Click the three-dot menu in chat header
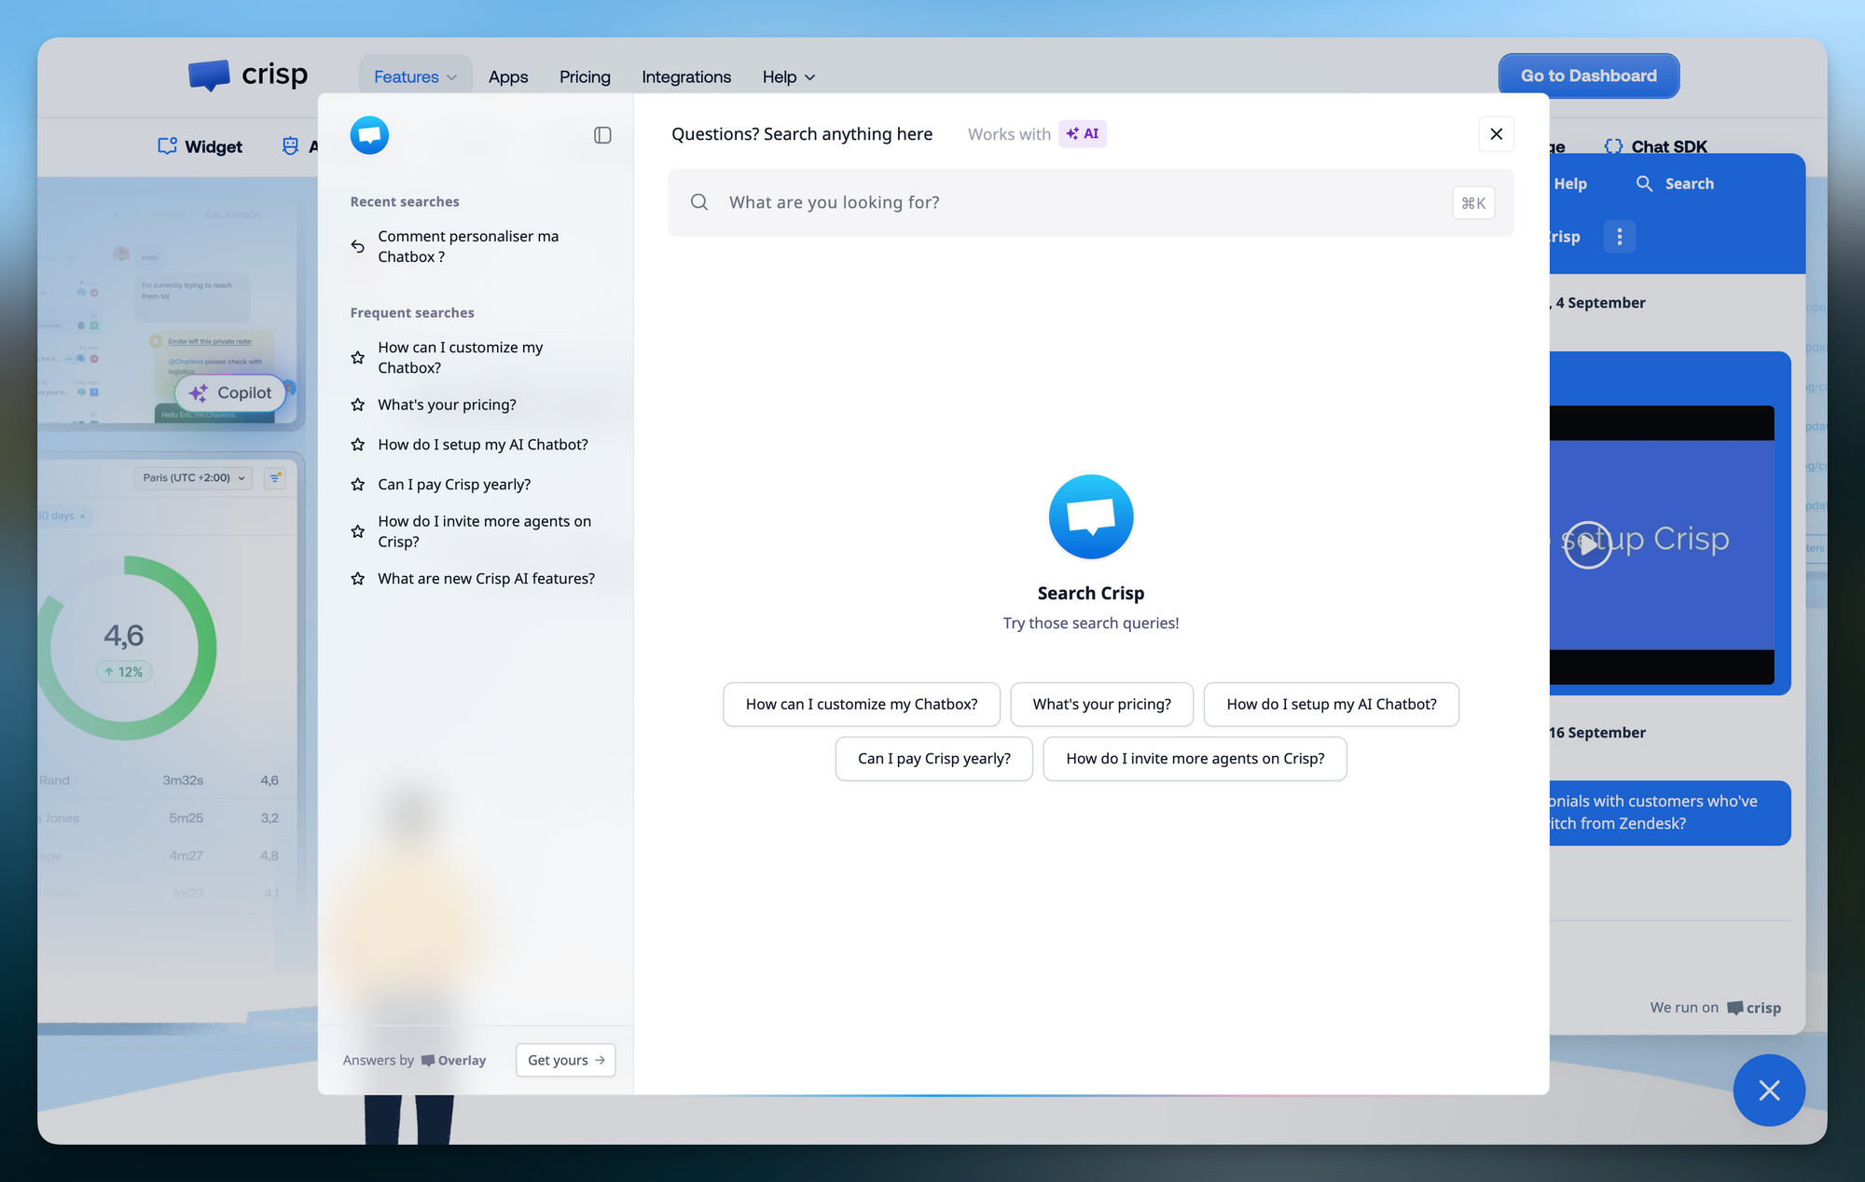1865x1182 pixels. [1619, 237]
